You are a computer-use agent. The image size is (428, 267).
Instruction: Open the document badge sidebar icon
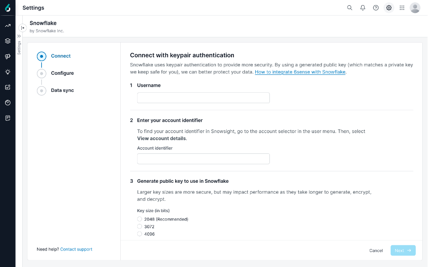click(x=8, y=88)
